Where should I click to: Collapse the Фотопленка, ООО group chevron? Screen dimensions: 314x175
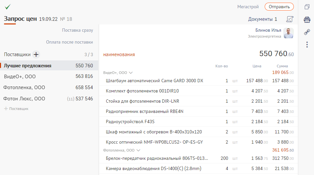(138, 150)
